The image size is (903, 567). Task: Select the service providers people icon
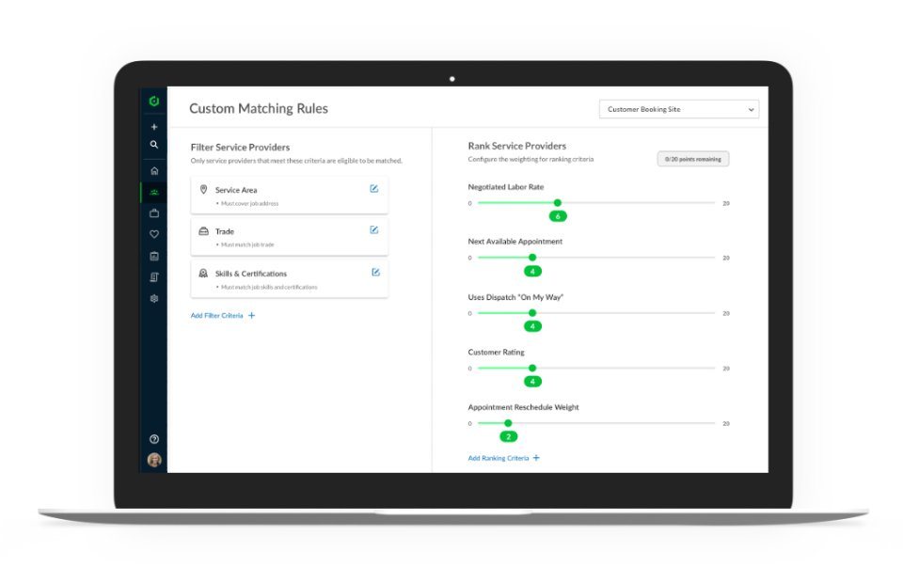tap(153, 192)
